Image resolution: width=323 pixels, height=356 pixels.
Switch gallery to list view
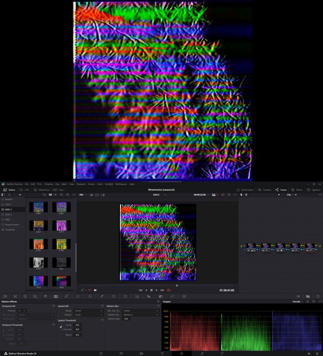point(55,195)
